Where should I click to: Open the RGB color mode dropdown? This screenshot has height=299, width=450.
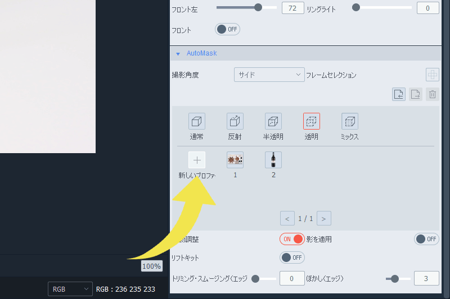click(70, 289)
